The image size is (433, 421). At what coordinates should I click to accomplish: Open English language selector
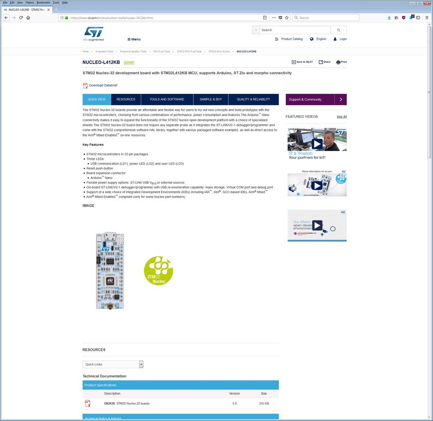pyautogui.click(x=321, y=39)
